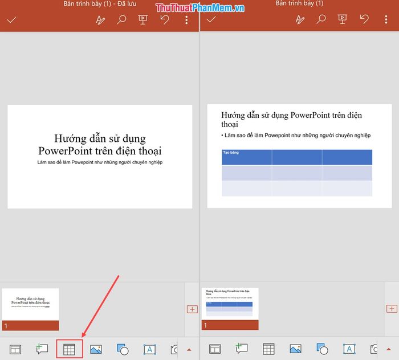Tap the done checkmark in right screen
Image resolution: width=399 pixels, height=360 pixels.
tap(211, 19)
